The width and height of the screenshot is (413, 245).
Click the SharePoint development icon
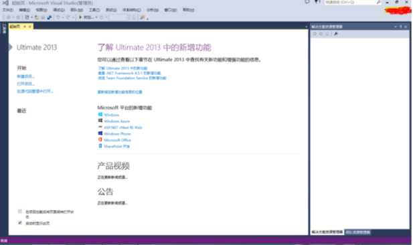pyautogui.click(x=100, y=146)
